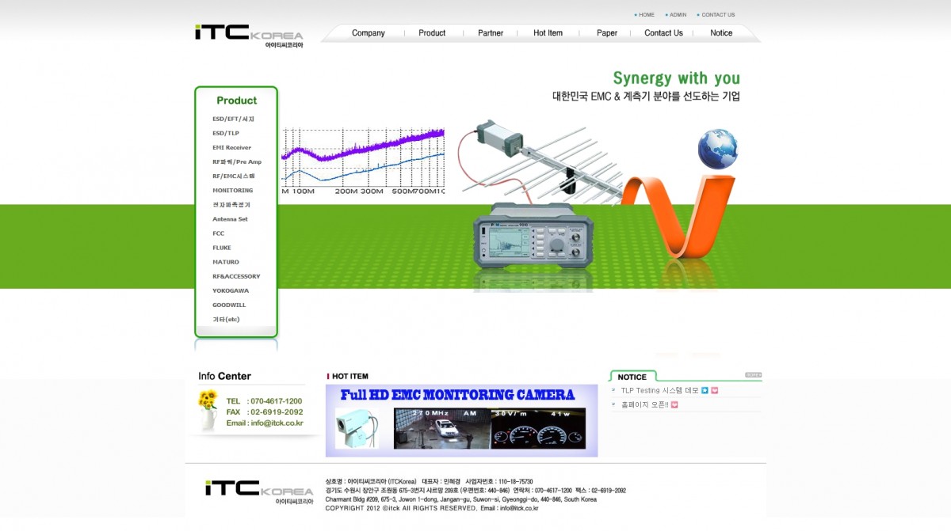Image resolution: width=951 pixels, height=531 pixels.
Task: Open Full HD EMC Monitoring Camera banner
Action: tap(461, 420)
